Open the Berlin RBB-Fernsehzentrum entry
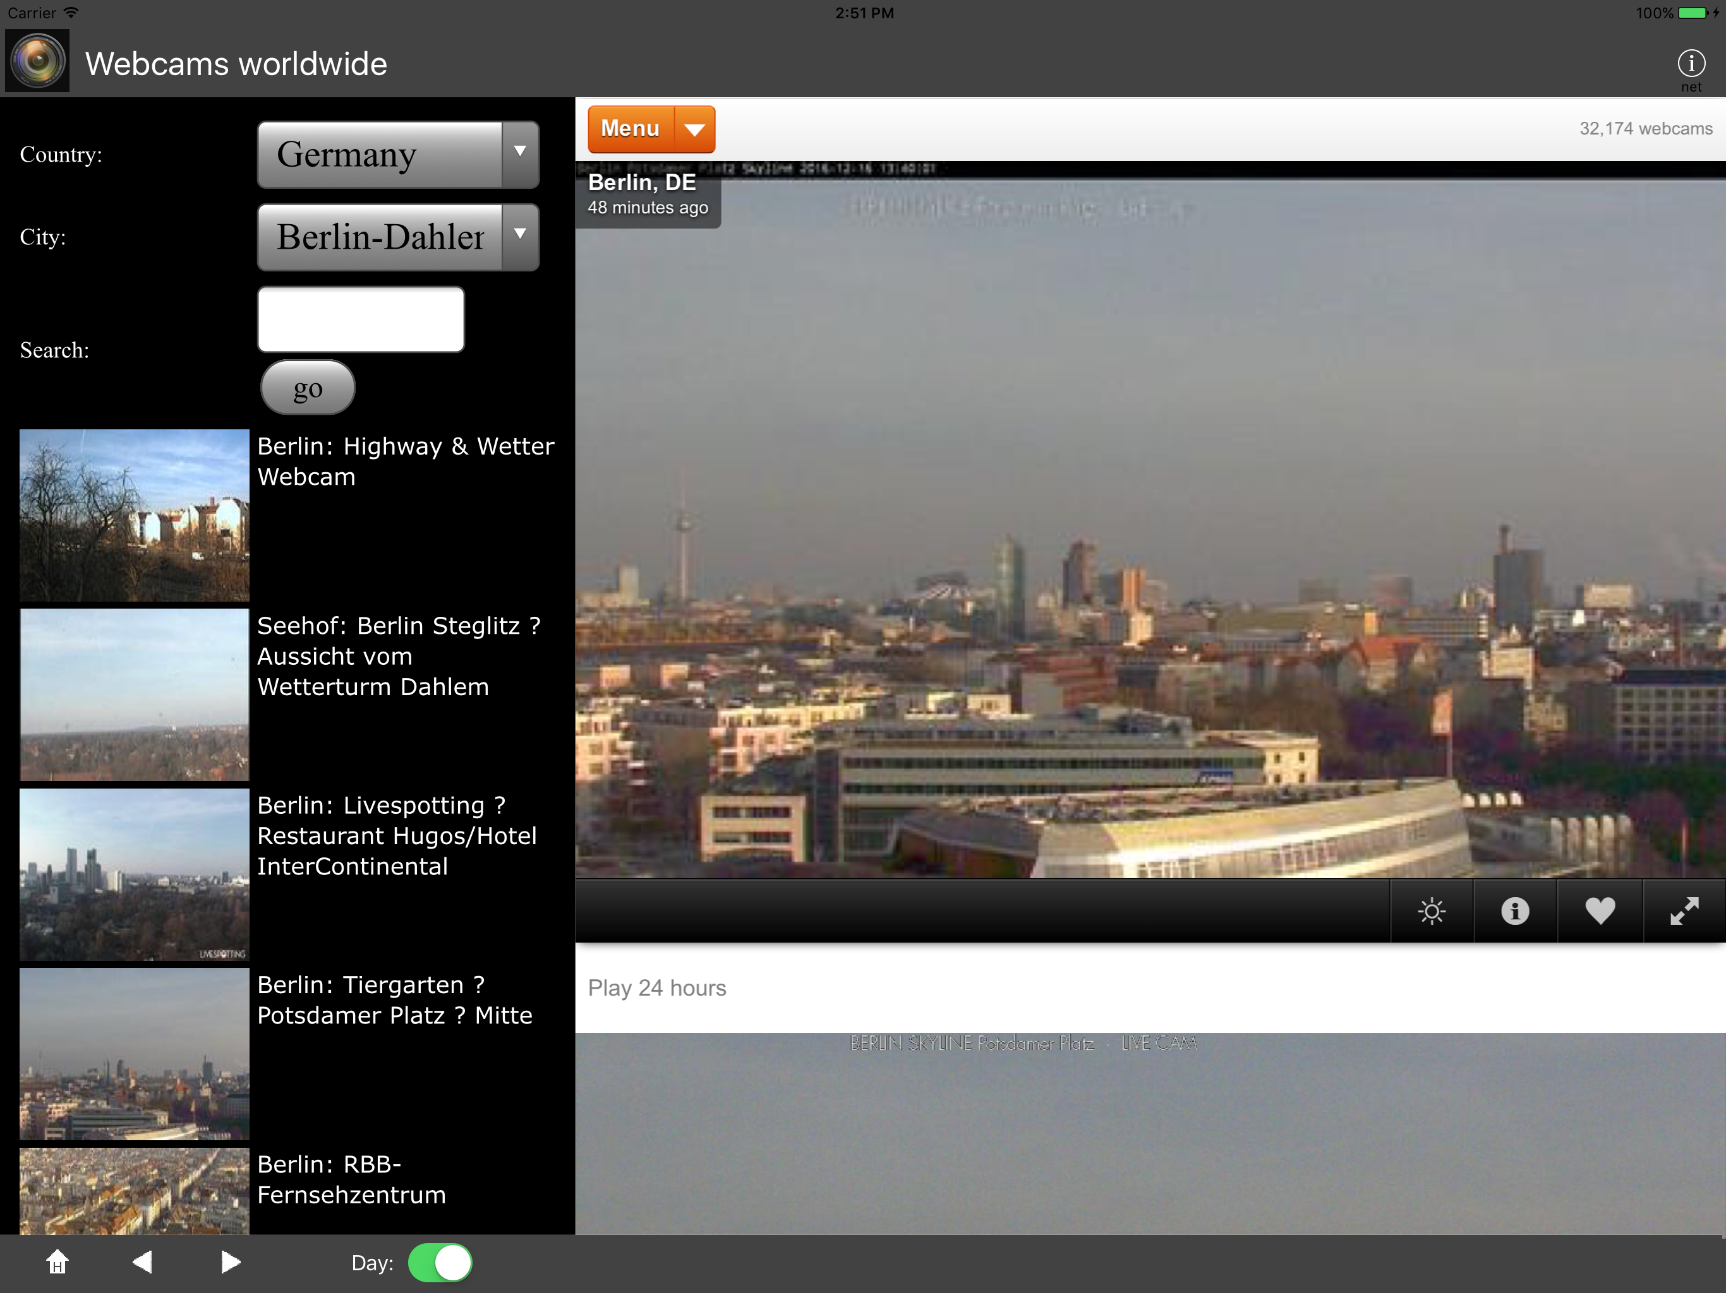 tap(351, 1179)
